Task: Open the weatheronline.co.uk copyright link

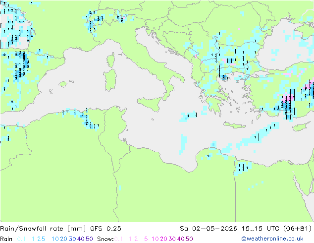Action: [x=272, y=239]
